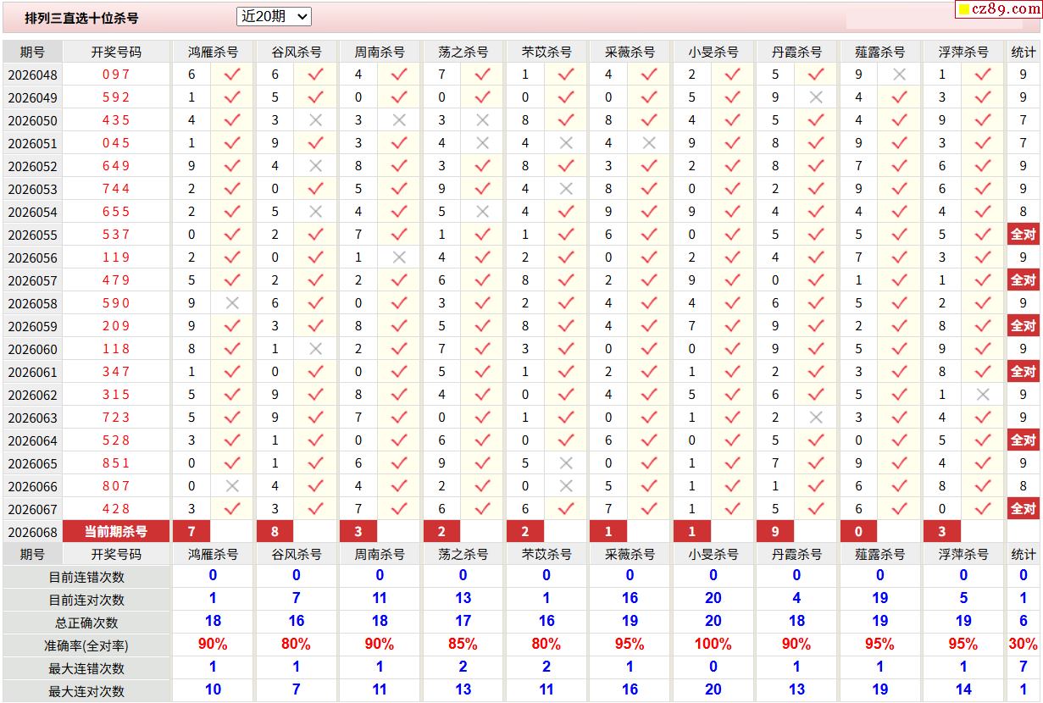Viewport: 1043px width, 703px height.
Task: Click the gray X in row 2026060 under 谷风杀号
Action: [315, 349]
